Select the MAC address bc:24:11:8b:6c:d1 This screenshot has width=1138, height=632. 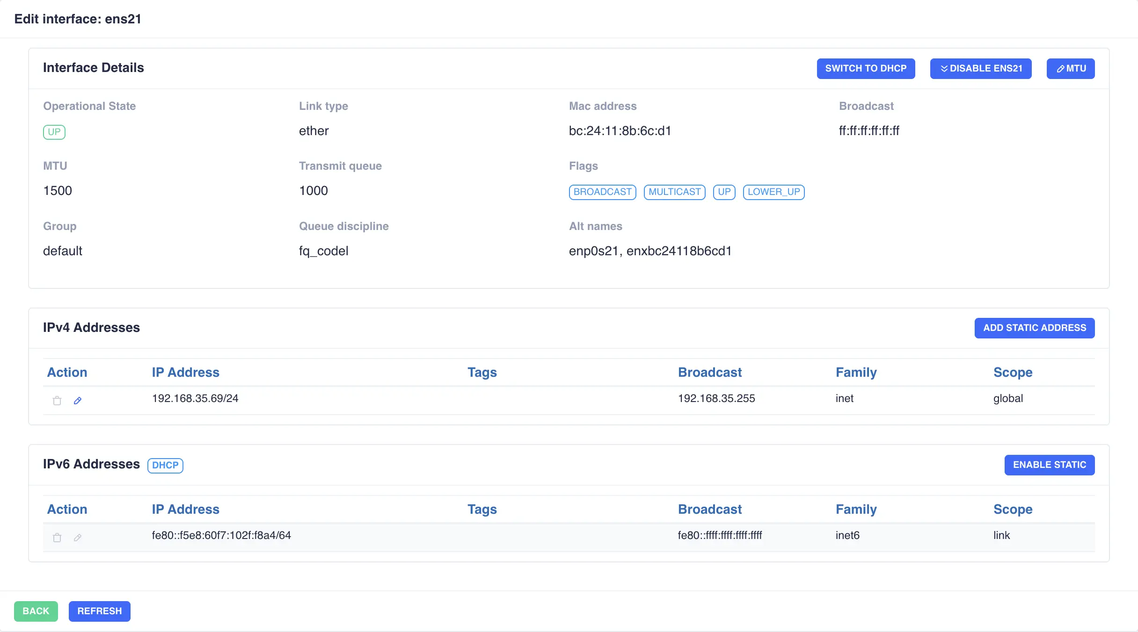(620, 131)
